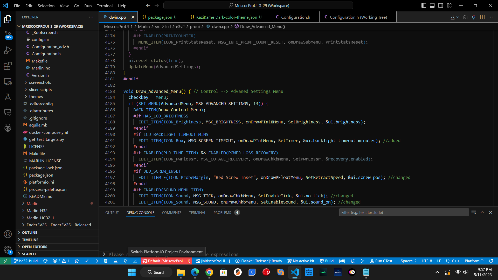Click CMake debug bug icon in status bar

352,261
